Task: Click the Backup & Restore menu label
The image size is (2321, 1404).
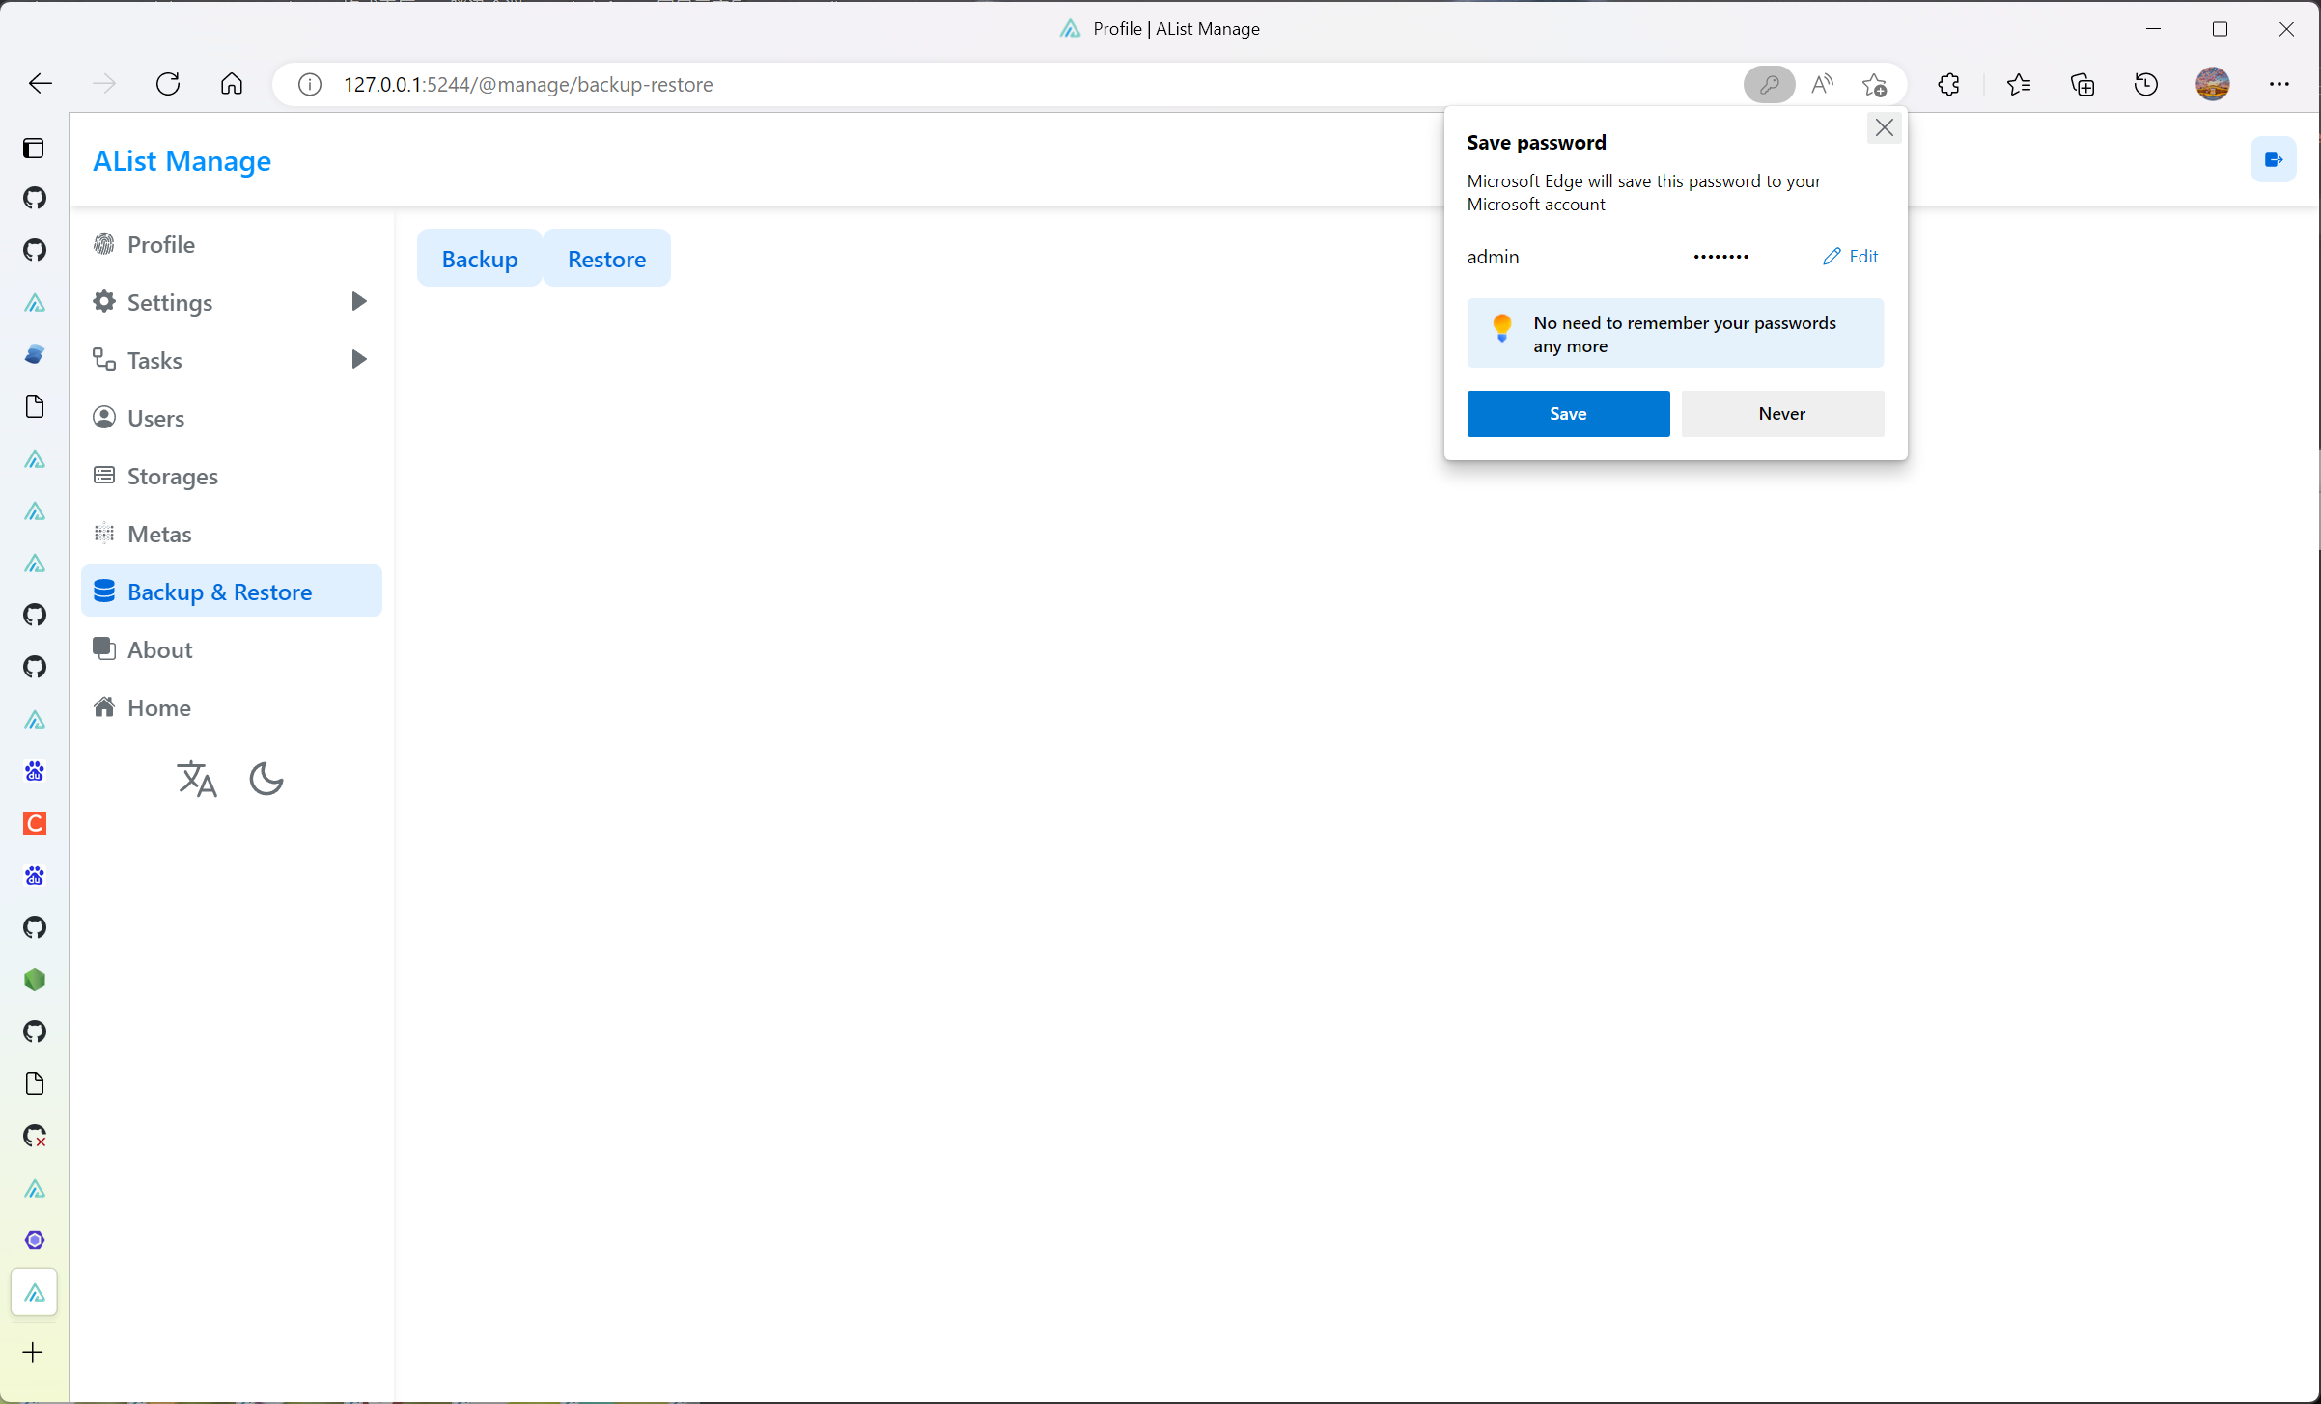Action: [219, 592]
